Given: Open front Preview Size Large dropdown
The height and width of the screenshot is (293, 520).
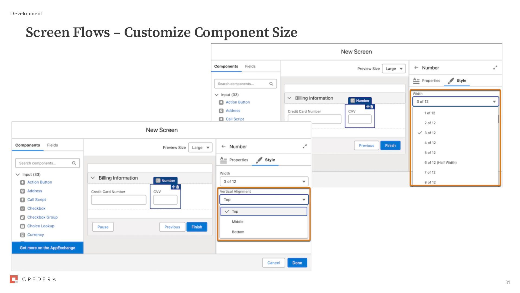Looking at the screenshot, I should coord(200,148).
